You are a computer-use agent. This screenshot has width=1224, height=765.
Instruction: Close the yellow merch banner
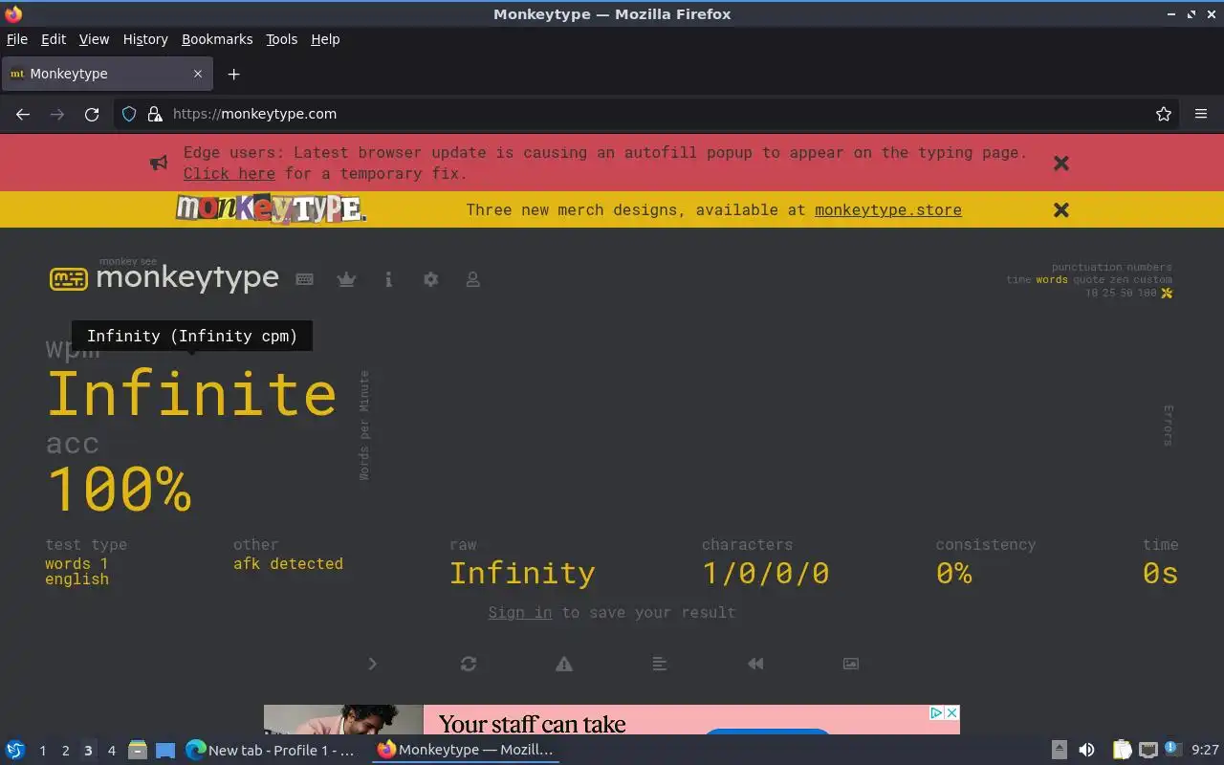pos(1061,209)
